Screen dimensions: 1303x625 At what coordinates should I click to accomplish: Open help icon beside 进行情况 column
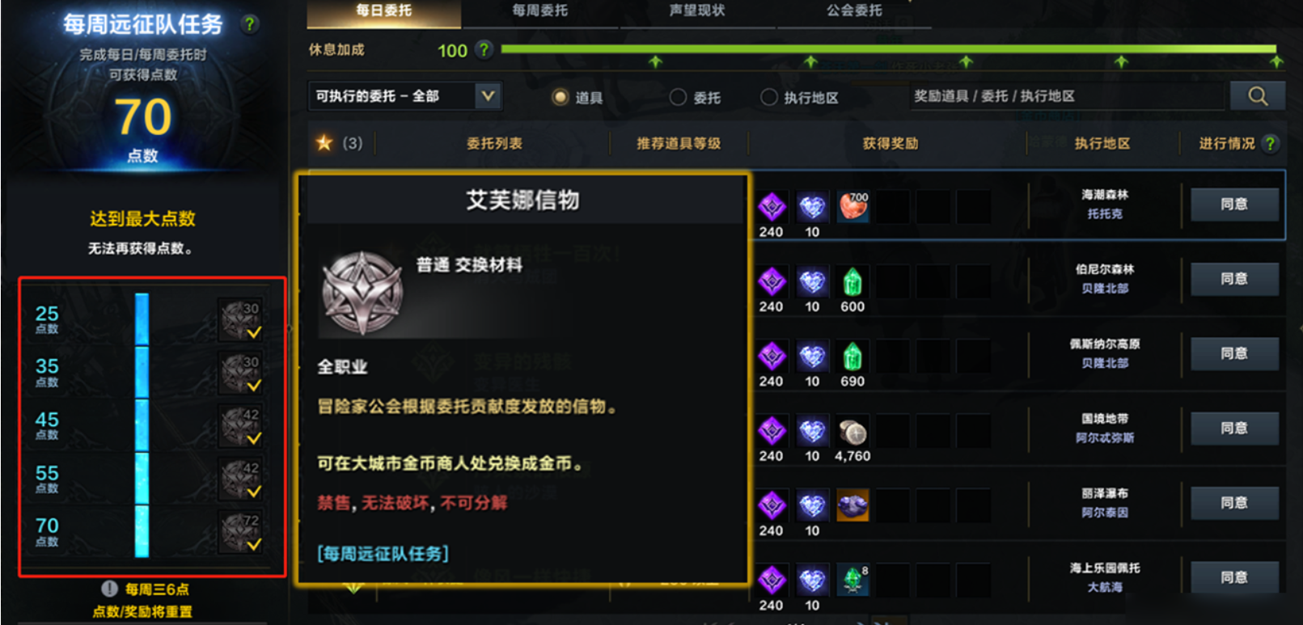[1271, 143]
